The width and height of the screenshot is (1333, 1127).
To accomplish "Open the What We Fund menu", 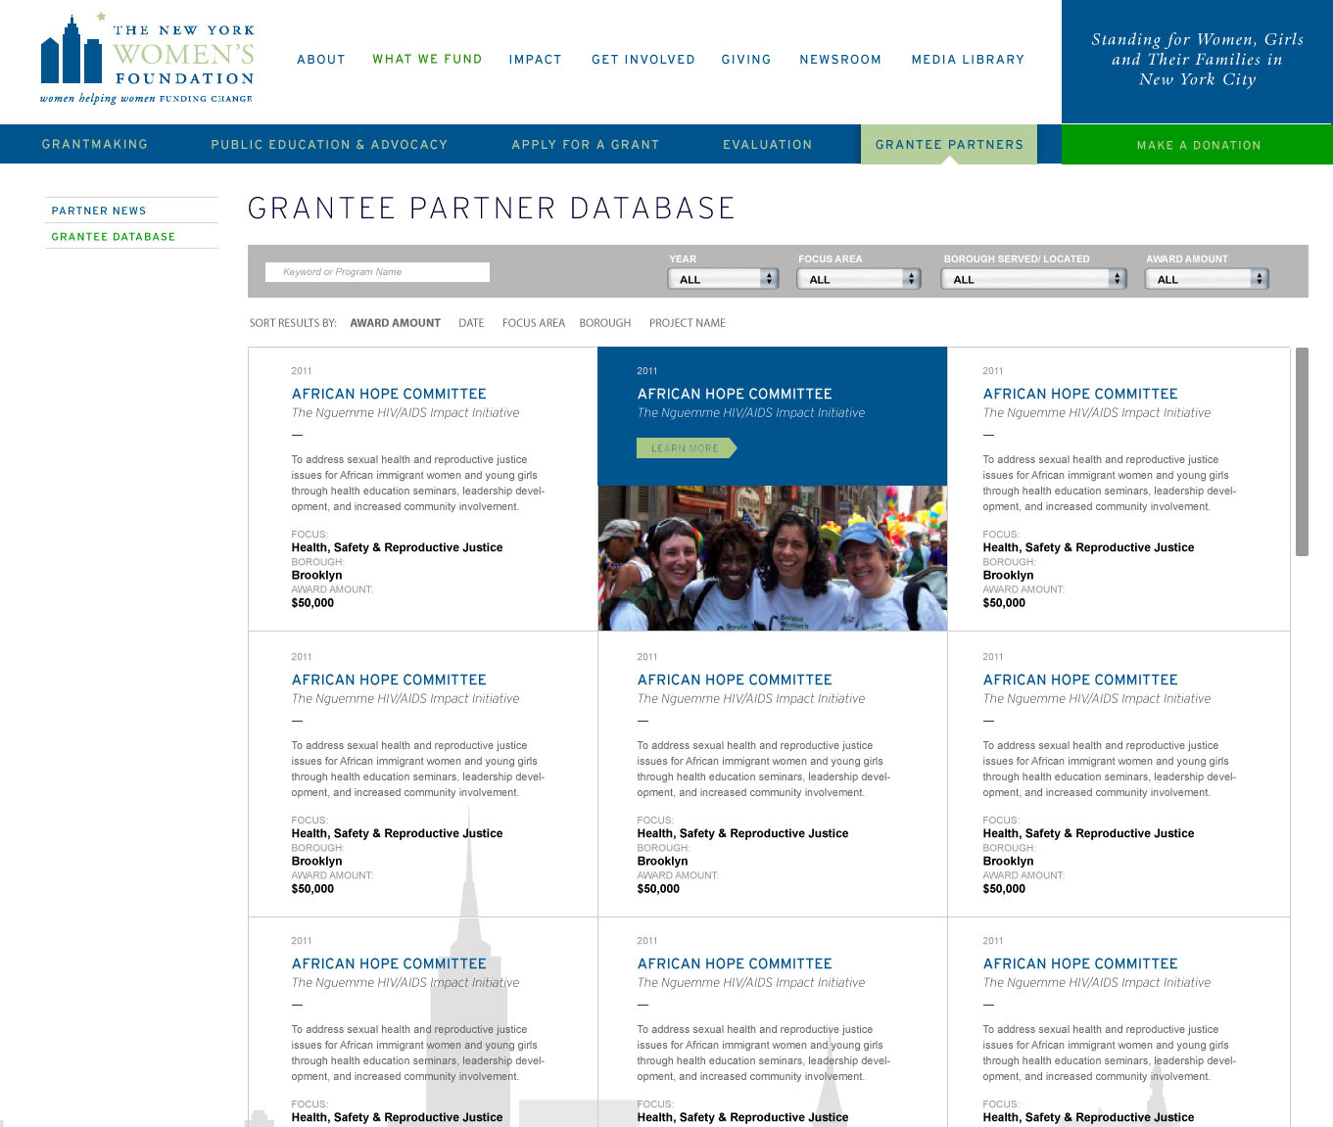I will (x=427, y=60).
